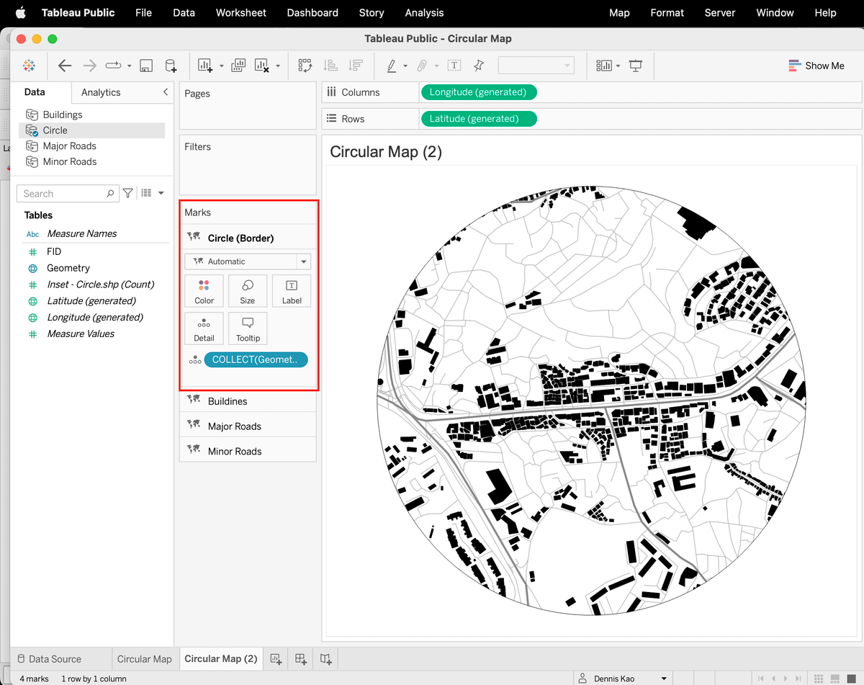
Task: Open the Size mark card
Action: (x=248, y=291)
